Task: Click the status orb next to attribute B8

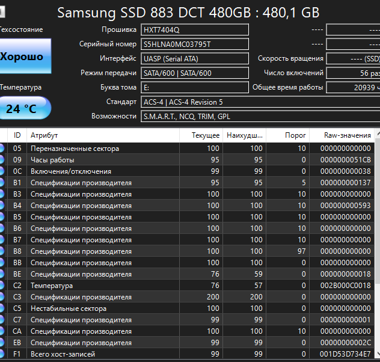Action: [1, 251]
